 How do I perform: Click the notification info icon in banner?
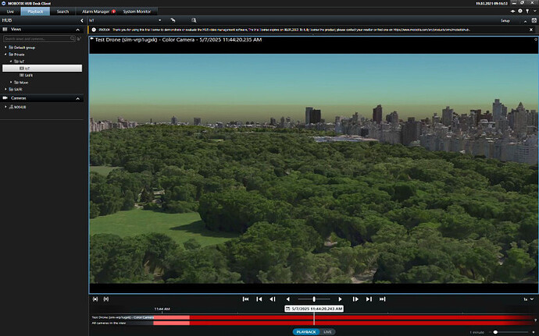pyautogui.click(x=94, y=30)
